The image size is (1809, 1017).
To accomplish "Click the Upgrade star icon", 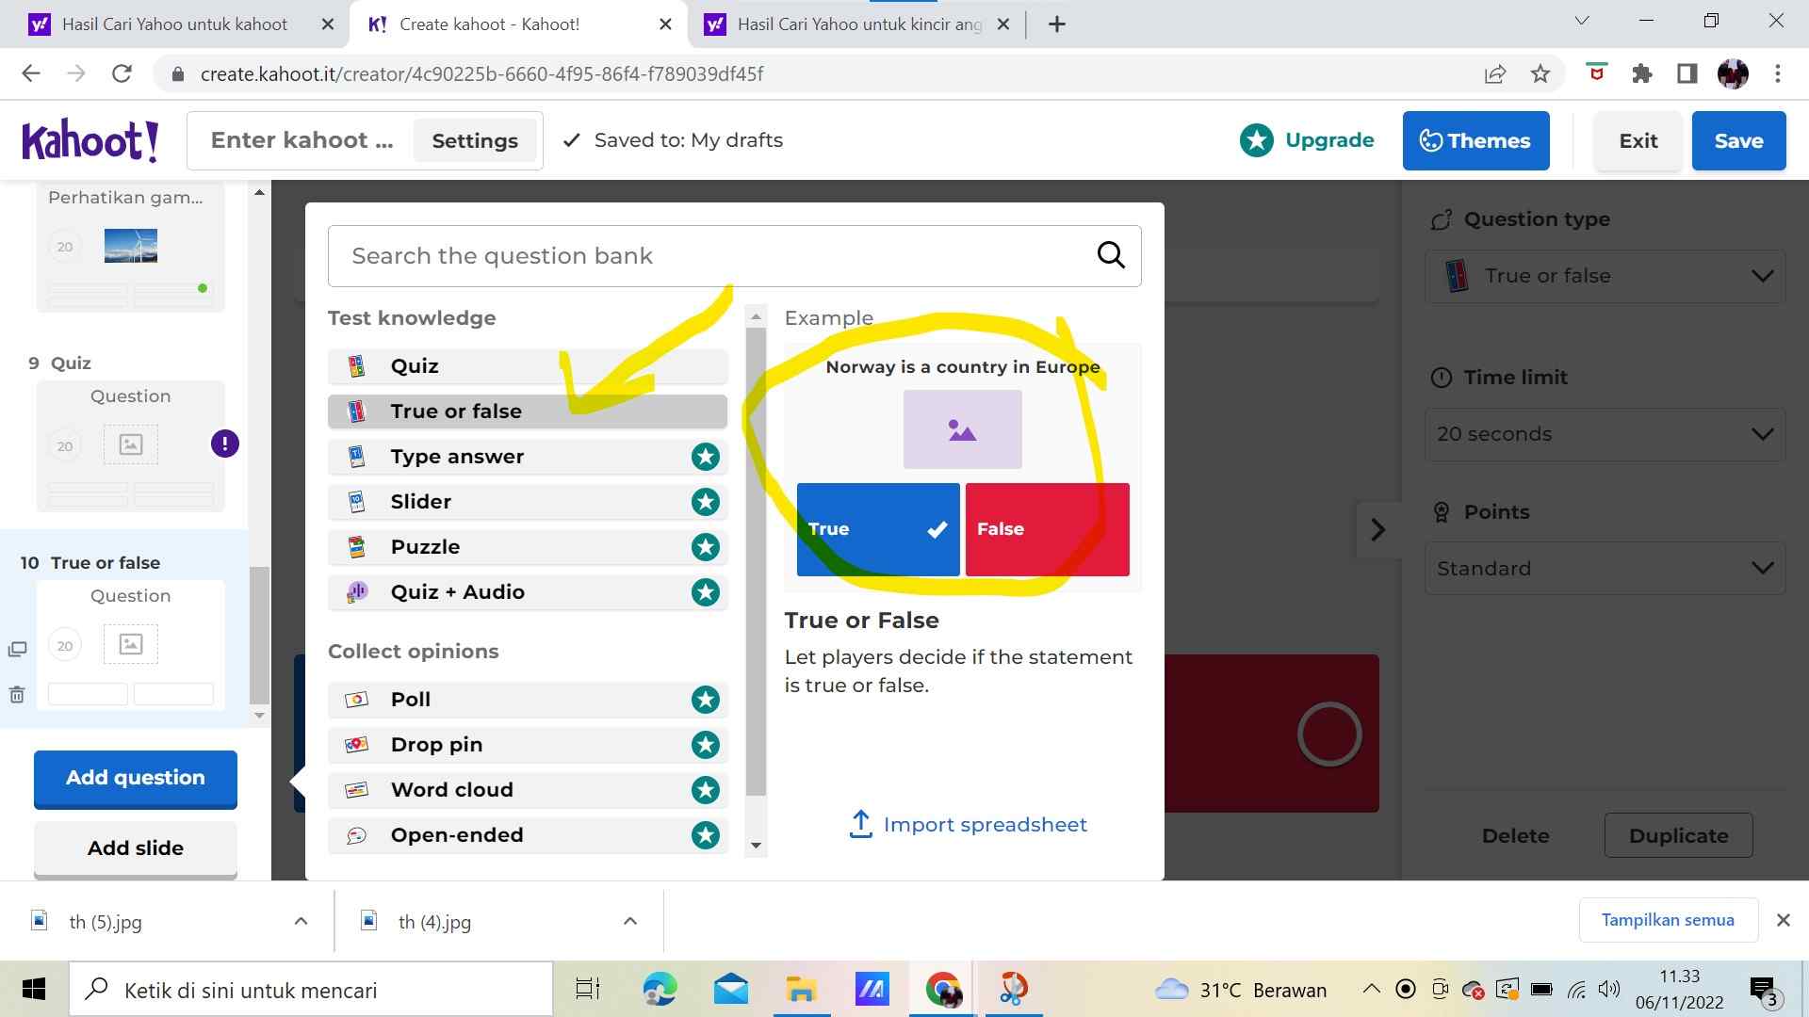I will coord(1256,140).
